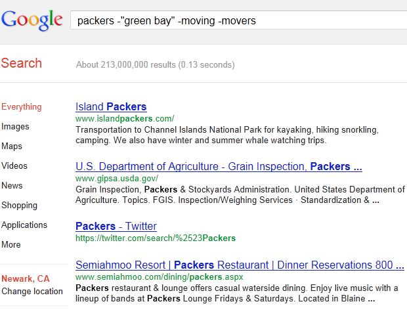Click the semiahmoo.com dining URL
Screen dimensions: 407x310
click(159, 277)
